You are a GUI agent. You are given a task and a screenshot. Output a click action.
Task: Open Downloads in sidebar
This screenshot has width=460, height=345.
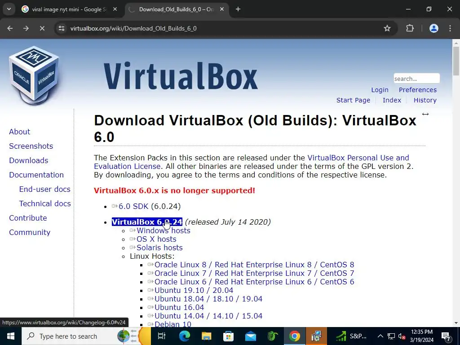tap(28, 160)
